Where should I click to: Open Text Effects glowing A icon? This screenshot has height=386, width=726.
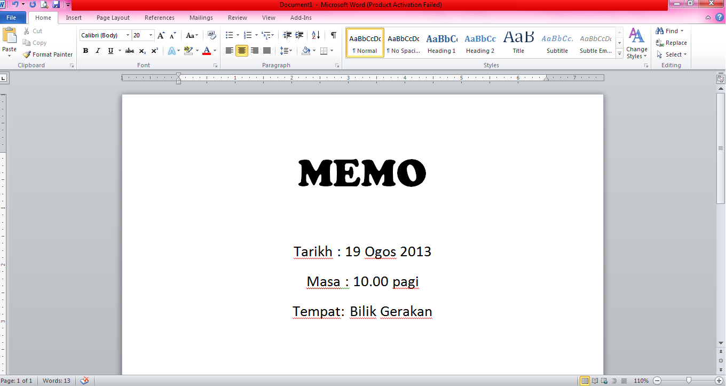(x=171, y=51)
